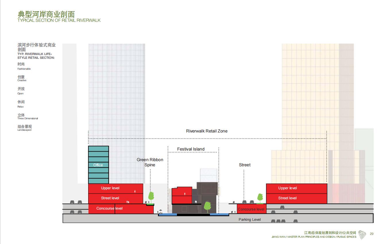Click 'Upper level' in block below Office tower
Viewport: 382px width, 244px height.
point(110,188)
